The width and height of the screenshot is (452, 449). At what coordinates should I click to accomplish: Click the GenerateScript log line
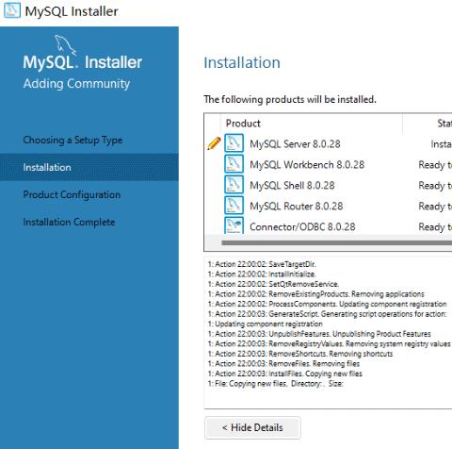click(328, 314)
